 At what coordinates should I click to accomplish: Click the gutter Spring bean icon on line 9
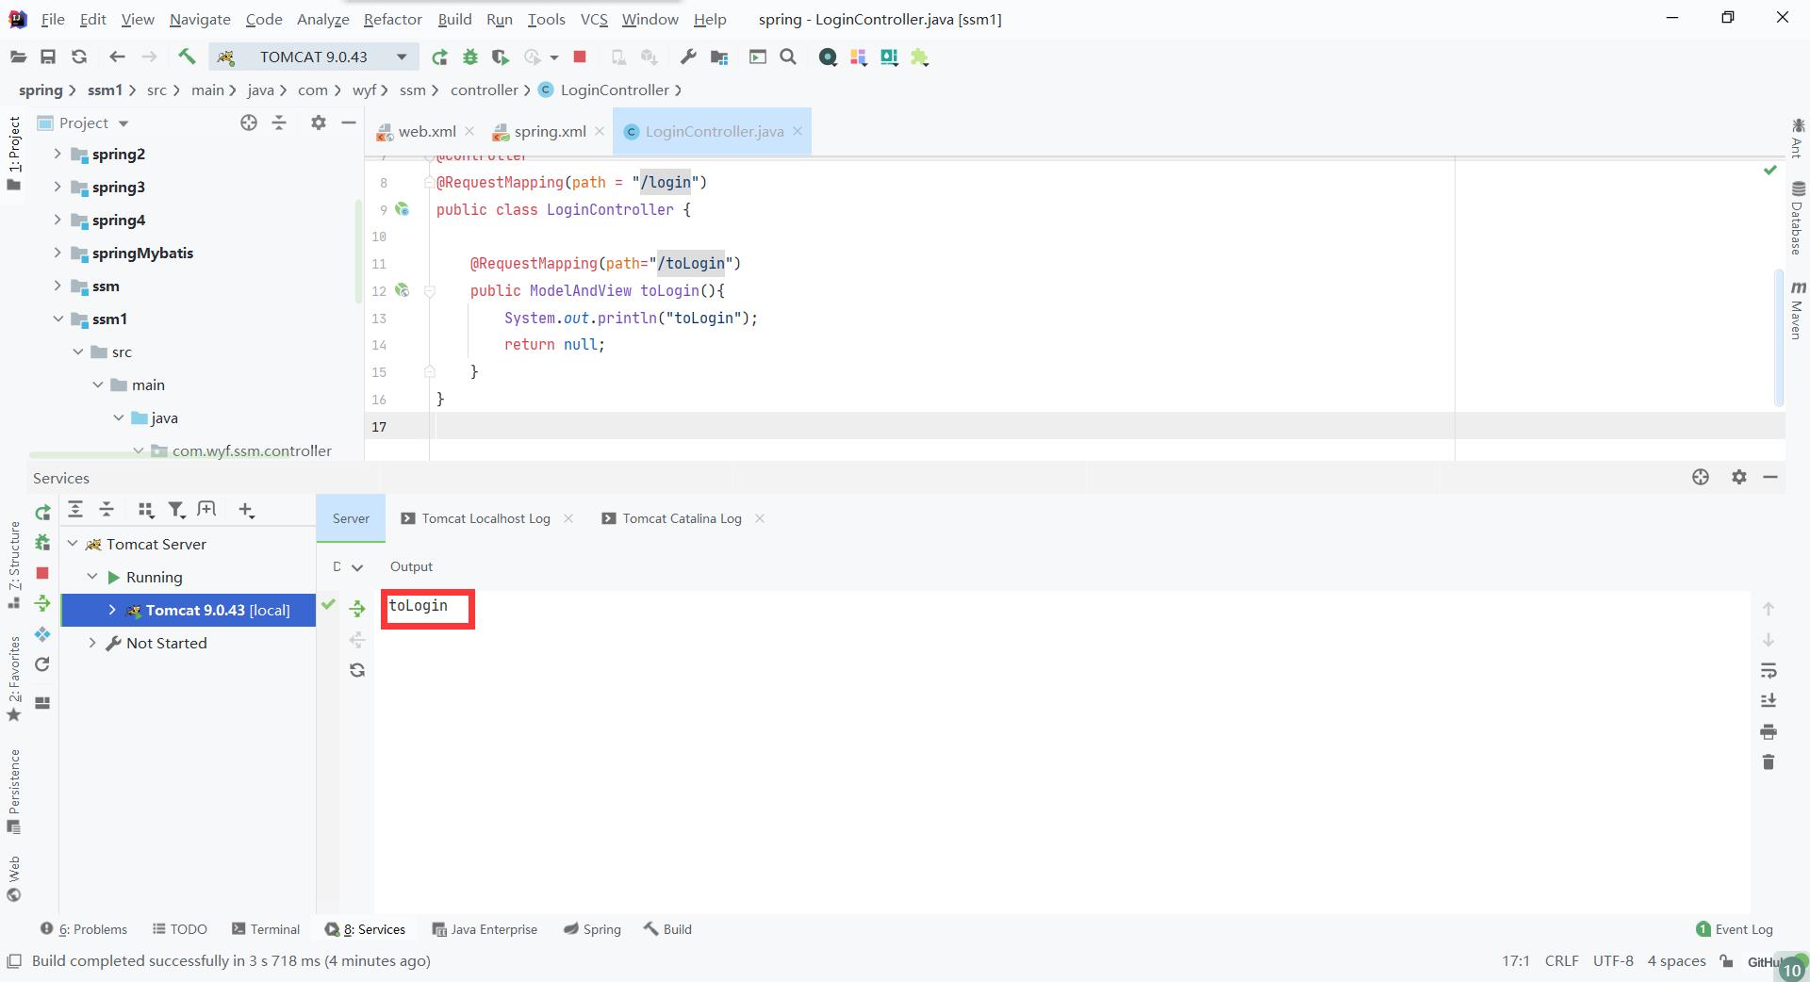point(403,209)
